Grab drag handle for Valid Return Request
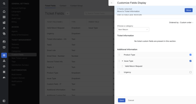196x104 pixels. click(x=122, y=66)
